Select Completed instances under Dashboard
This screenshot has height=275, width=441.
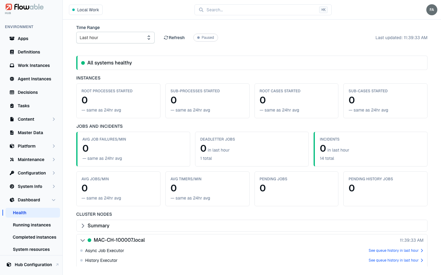click(x=32, y=237)
